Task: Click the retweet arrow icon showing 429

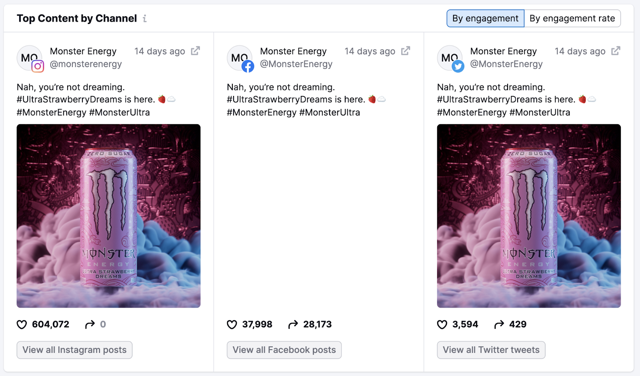Action: [x=499, y=324]
